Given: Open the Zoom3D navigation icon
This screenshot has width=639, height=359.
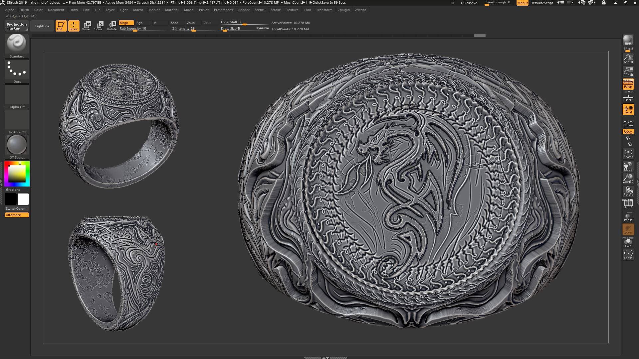Looking at the screenshot, I should [x=628, y=179].
